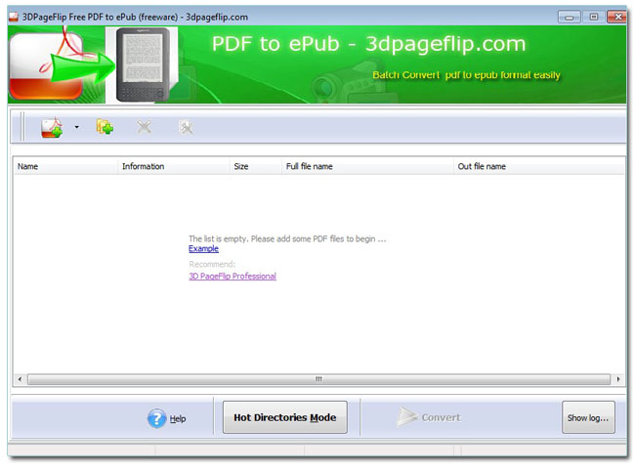Click the app icon in the title bar
The height and width of the screenshot is (473, 635).
pyautogui.click(x=14, y=17)
